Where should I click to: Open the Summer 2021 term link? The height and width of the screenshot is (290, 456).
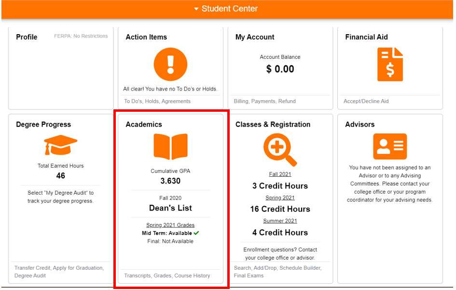[x=280, y=221]
